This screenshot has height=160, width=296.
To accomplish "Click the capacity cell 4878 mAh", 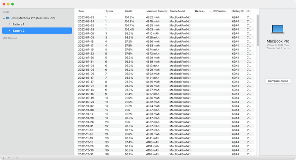I will pos(153,21).
